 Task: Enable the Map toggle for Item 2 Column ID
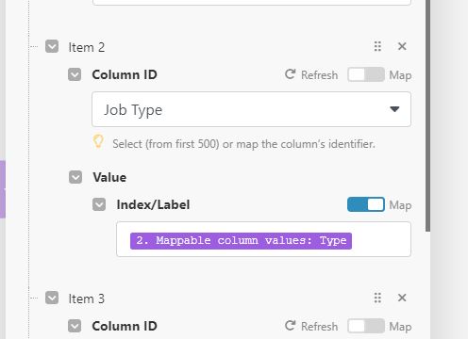coord(366,74)
